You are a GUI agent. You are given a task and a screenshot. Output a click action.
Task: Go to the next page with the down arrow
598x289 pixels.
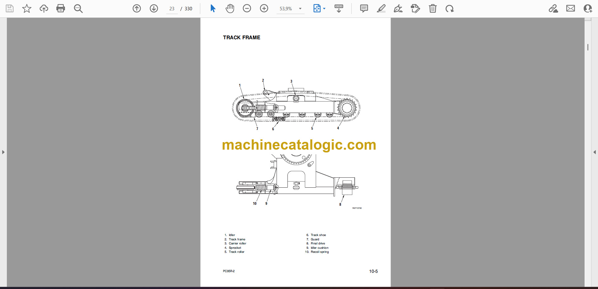[154, 8]
